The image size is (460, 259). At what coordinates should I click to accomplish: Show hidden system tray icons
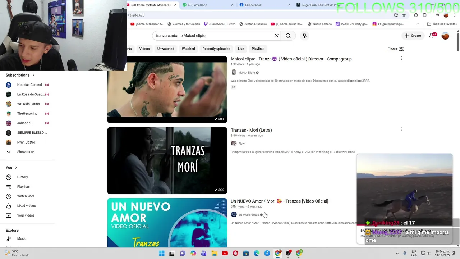pyautogui.click(x=397, y=253)
